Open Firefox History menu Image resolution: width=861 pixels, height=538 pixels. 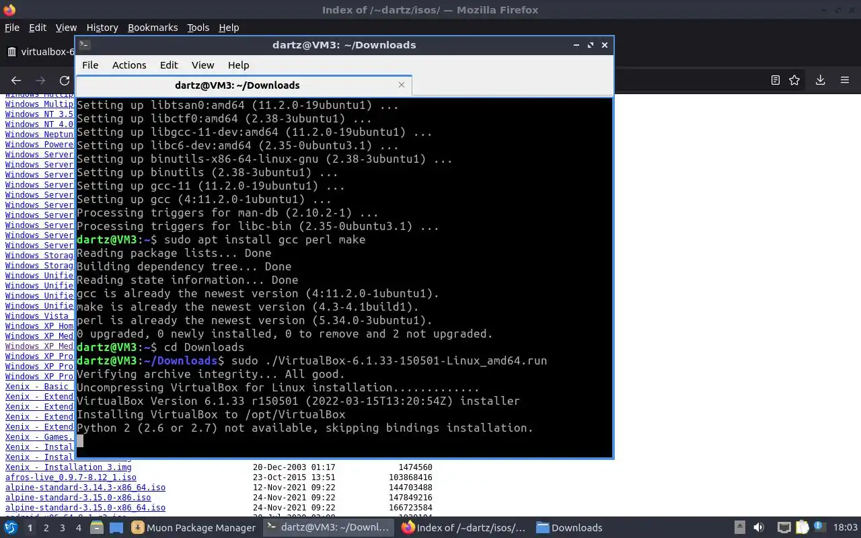point(102,28)
